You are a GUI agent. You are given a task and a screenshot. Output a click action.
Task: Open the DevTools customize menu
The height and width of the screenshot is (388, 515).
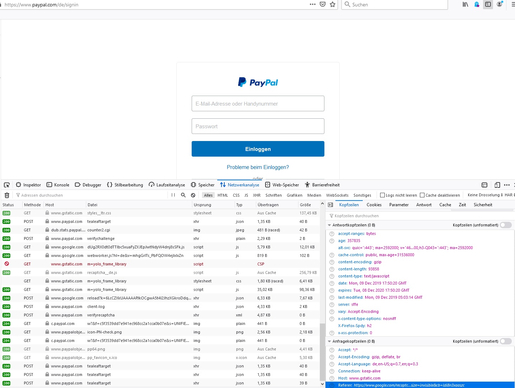point(506,185)
